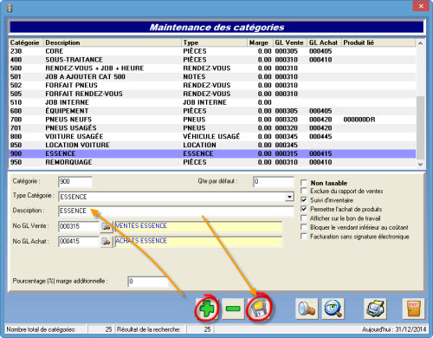The image size is (433, 338).
Task: Uncheck Permettre l'achat de produits
Action: coord(304,209)
